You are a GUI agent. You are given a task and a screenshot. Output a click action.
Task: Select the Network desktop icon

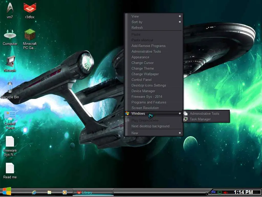(x=10, y=64)
